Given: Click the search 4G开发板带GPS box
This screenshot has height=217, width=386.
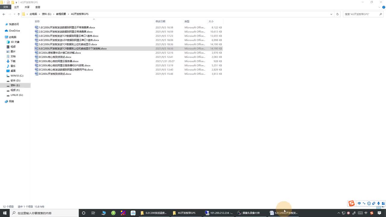Looking at the screenshot, I should click(x=362, y=14).
